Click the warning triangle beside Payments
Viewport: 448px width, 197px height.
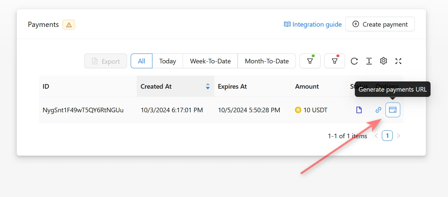pyautogui.click(x=69, y=25)
